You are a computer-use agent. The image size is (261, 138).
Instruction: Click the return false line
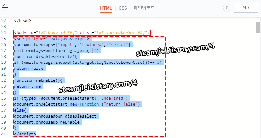click(x=29, y=69)
